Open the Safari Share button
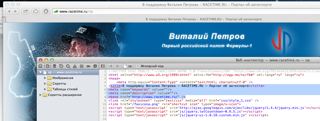Screen dimensions: 320x121 click(x=26, y=11)
